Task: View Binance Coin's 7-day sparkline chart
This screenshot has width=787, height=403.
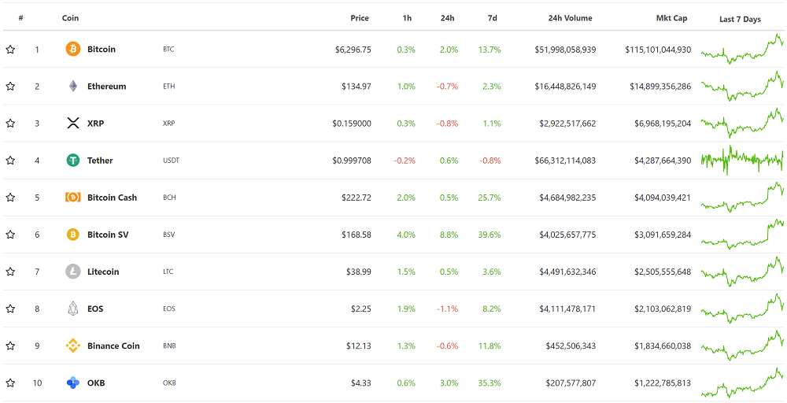Action: coord(742,346)
